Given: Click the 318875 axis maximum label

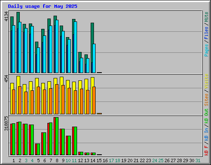Looking at the screenshot, I should click(6, 123).
